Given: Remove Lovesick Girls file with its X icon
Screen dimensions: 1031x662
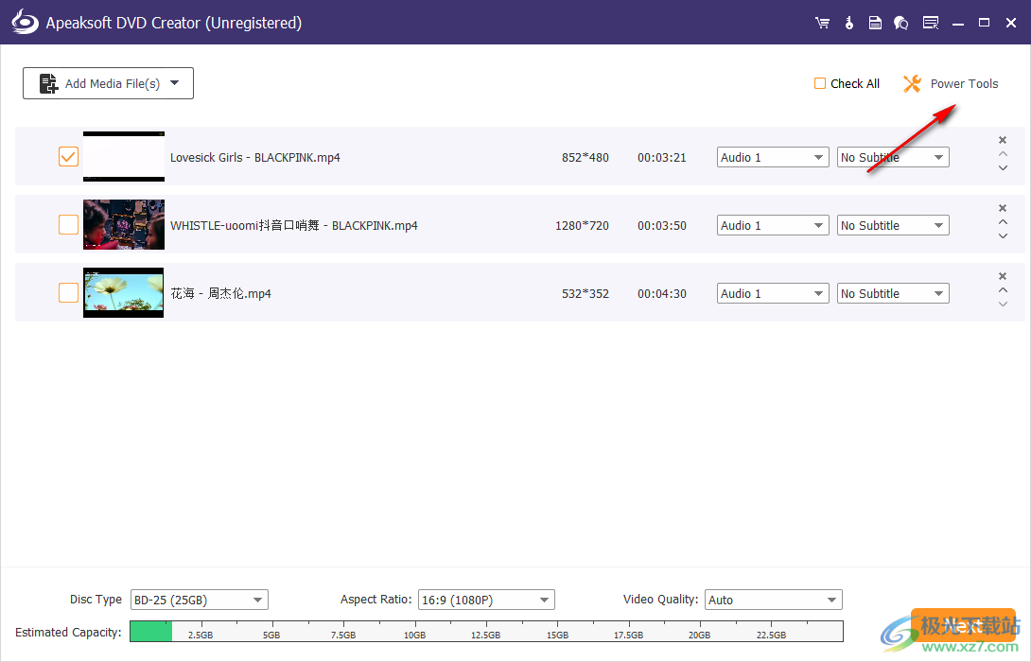Looking at the screenshot, I should click(1003, 140).
